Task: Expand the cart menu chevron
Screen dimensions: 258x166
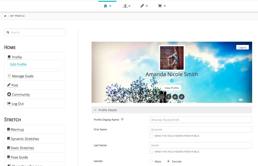Action: [x=165, y=6]
